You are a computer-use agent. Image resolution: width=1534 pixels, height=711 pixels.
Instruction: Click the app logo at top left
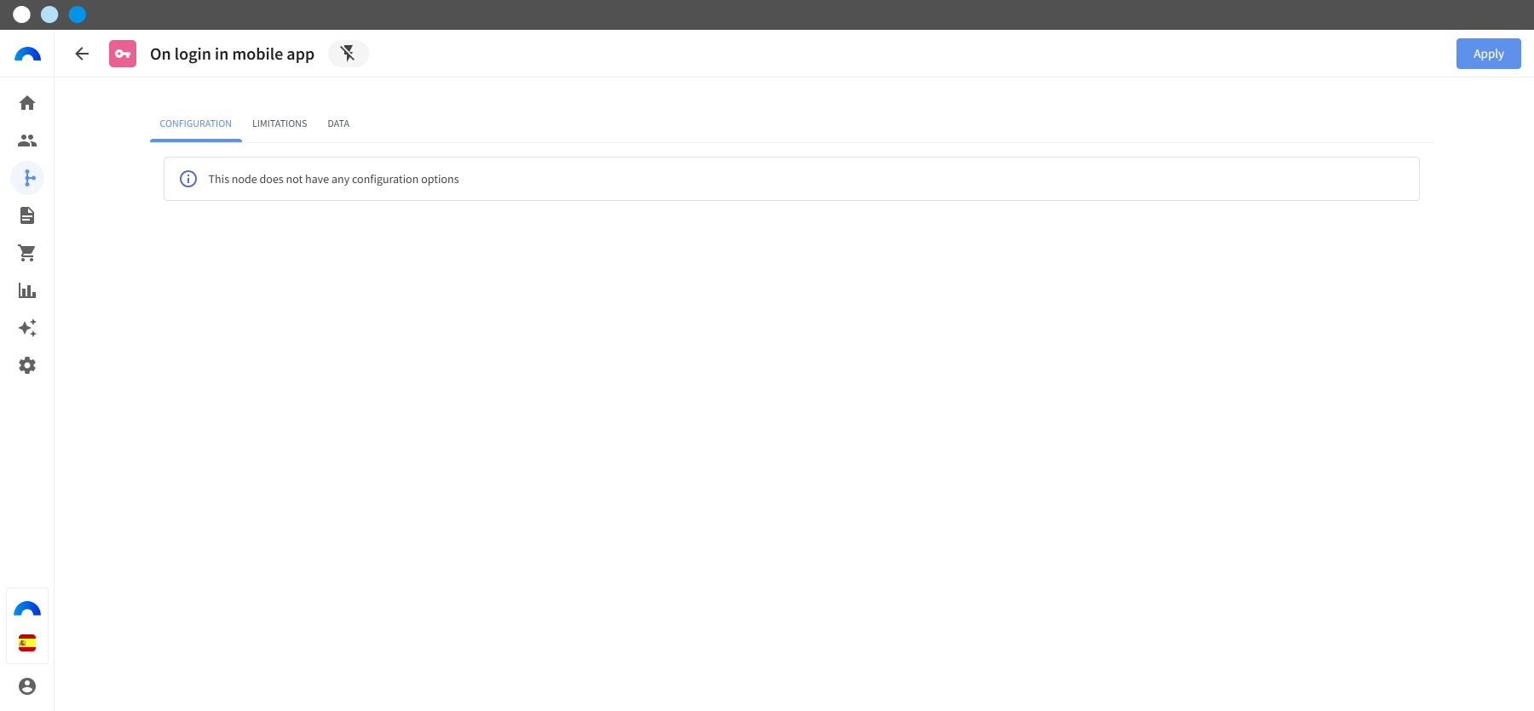click(x=27, y=54)
